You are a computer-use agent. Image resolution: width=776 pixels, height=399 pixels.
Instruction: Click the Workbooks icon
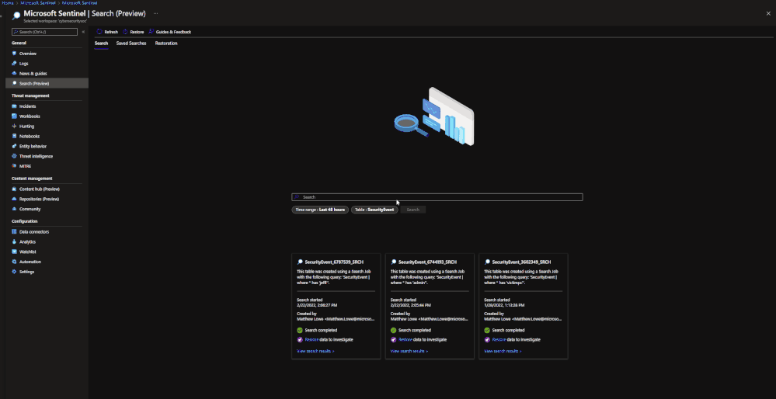(14, 116)
